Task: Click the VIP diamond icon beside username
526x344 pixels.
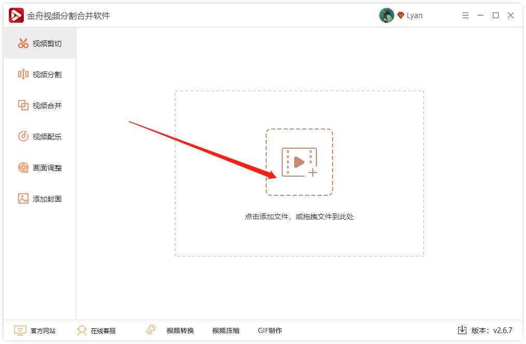Action: click(x=399, y=15)
